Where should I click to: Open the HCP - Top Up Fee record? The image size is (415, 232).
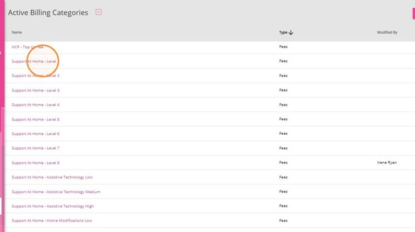[x=27, y=47]
